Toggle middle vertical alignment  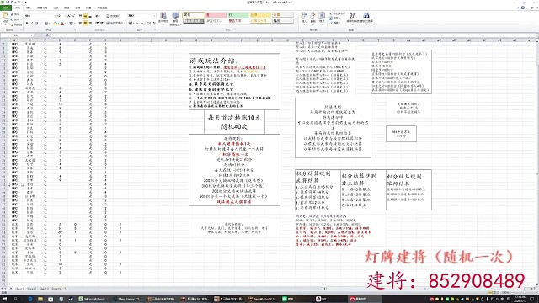click(85, 16)
